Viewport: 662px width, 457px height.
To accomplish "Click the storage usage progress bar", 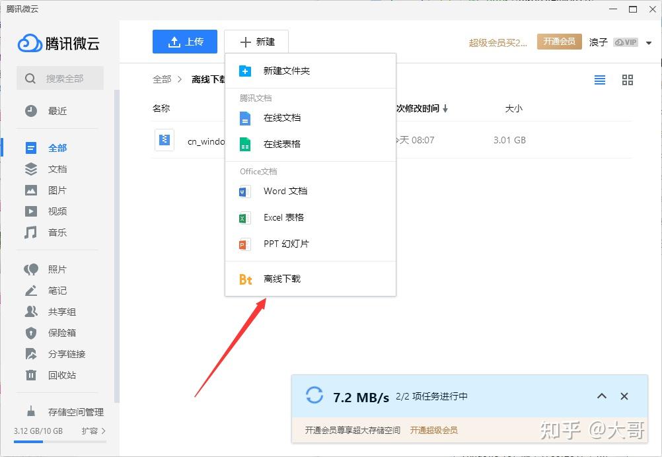I will pos(59,442).
